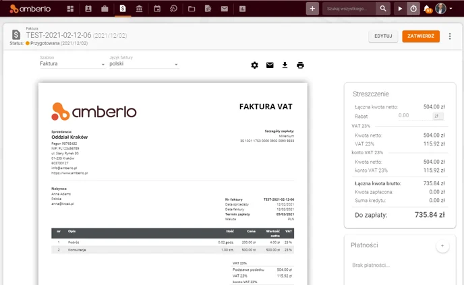This screenshot has width=464, height=285.
Task: Download the invoice with the download icon
Action: pyautogui.click(x=285, y=65)
